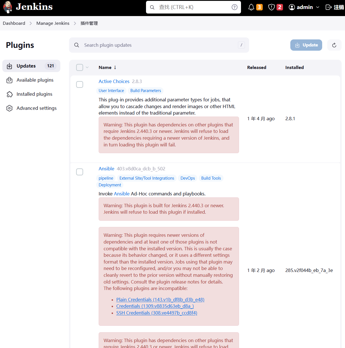Click the pipeline tag
This screenshot has width=345, height=348.
[x=106, y=178]
